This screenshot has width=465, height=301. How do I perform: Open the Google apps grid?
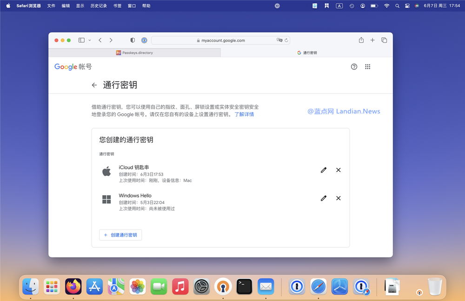tap(367, 67)
